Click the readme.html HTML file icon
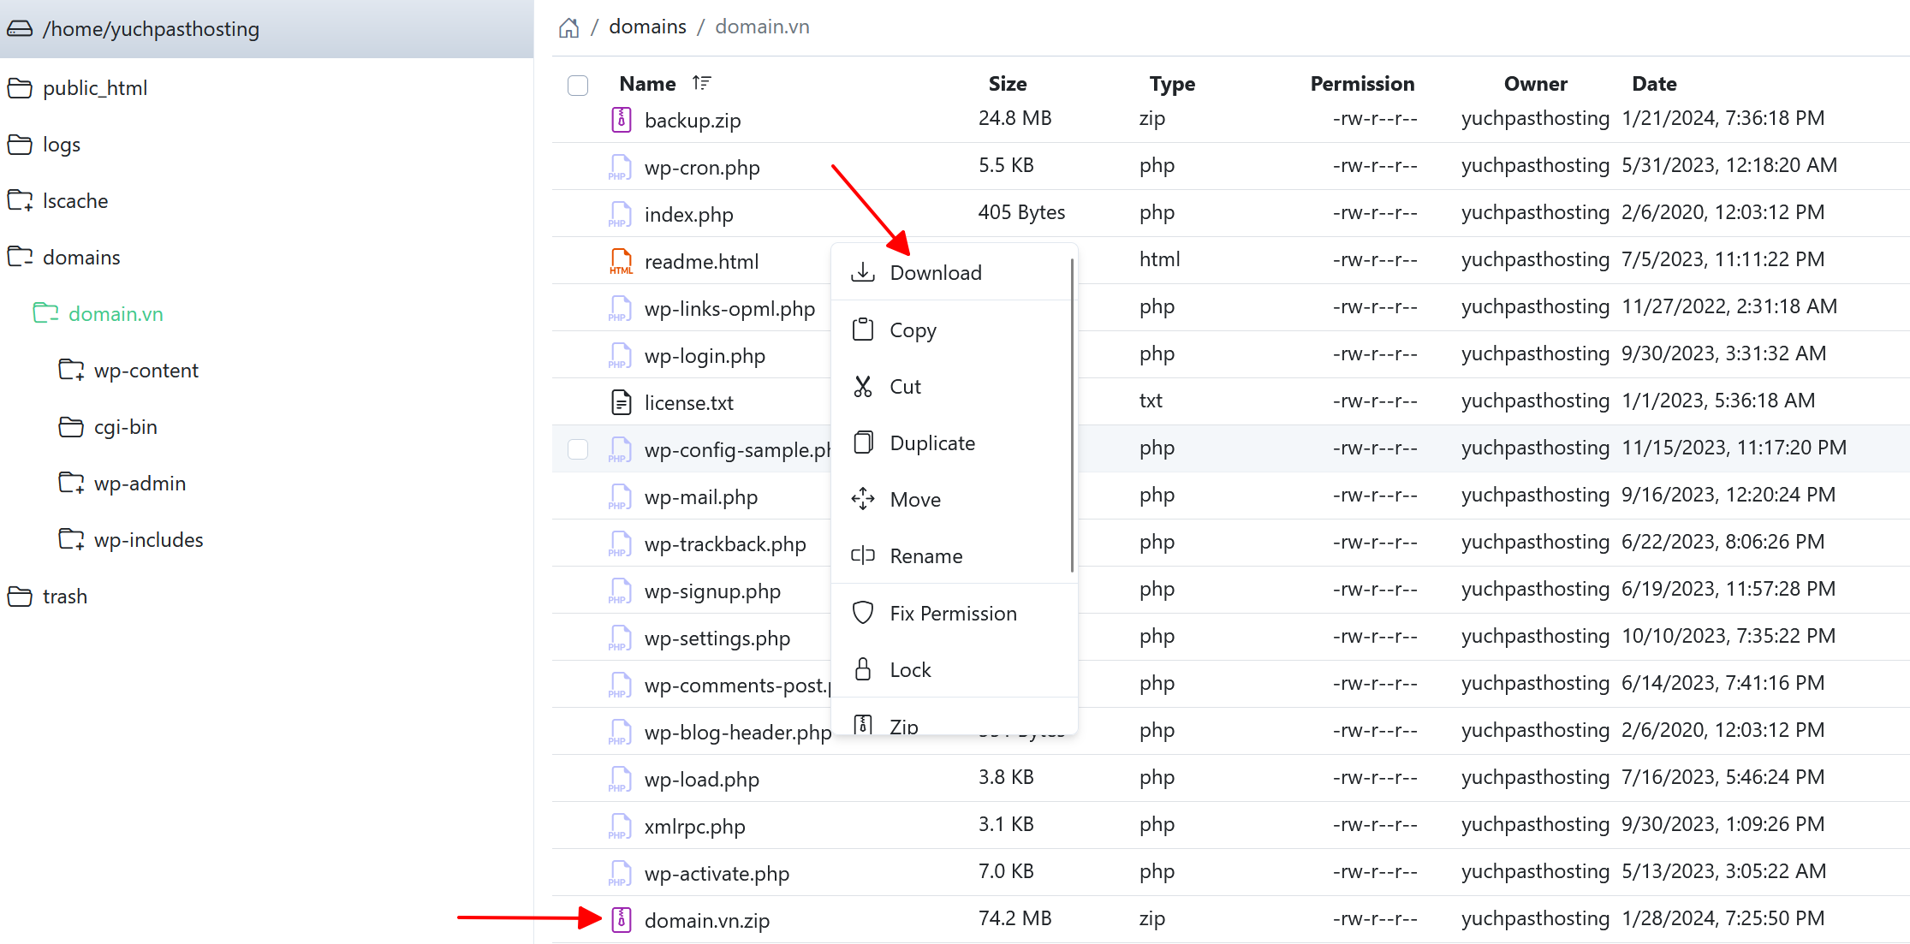 tap(622, 261)
